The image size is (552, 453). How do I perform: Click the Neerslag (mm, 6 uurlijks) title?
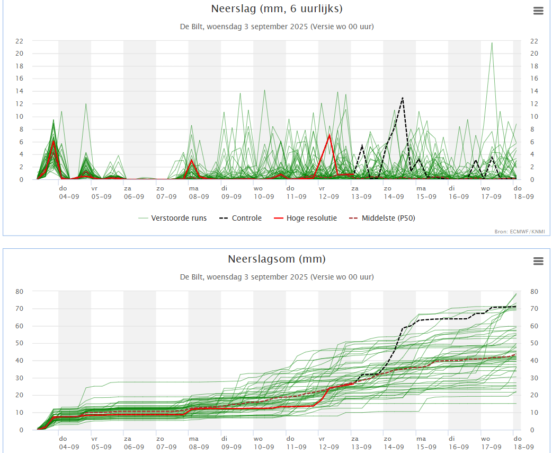pos(277,8)
